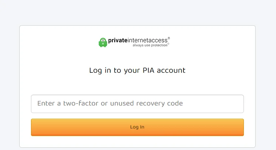Viewport: 276px width, 150px height.
Task: Click the gray page background above the card
Action: (x=137, y=12)
